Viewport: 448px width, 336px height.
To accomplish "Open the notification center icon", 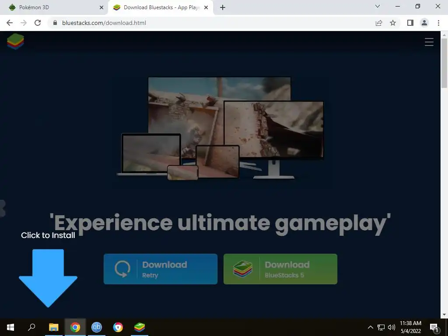I will click(x=434, y=328).
